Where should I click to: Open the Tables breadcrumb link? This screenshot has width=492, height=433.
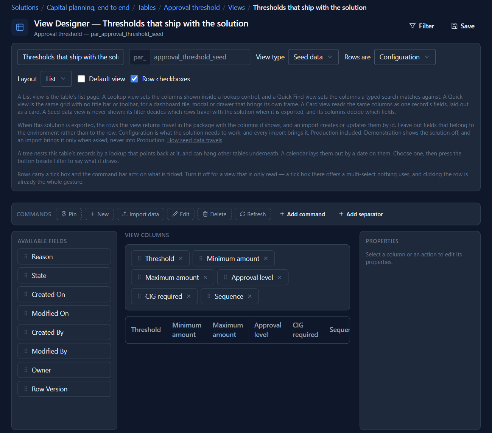[147, 8]
